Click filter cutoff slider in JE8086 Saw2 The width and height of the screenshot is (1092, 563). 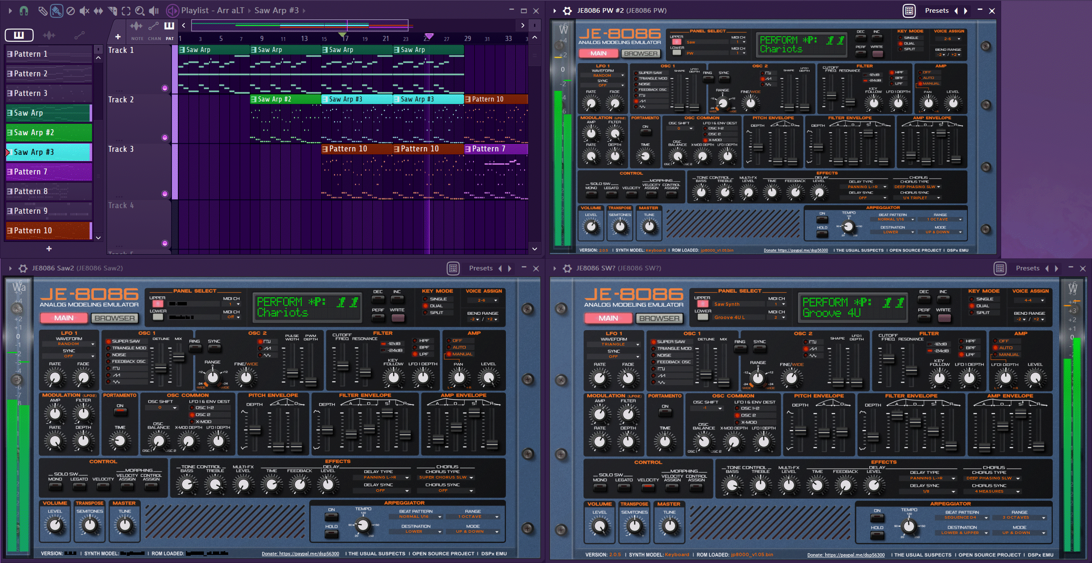pyautogui.click(x=343, y=366)
